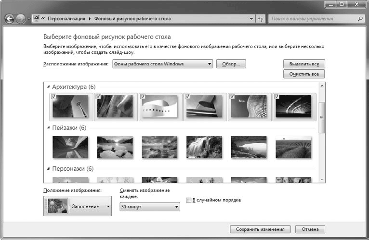This screenshot has height=240, width=369.
Task: Open the '30 минут' interval dropdown
Action: pyautogui.click(x=149, y=207)
